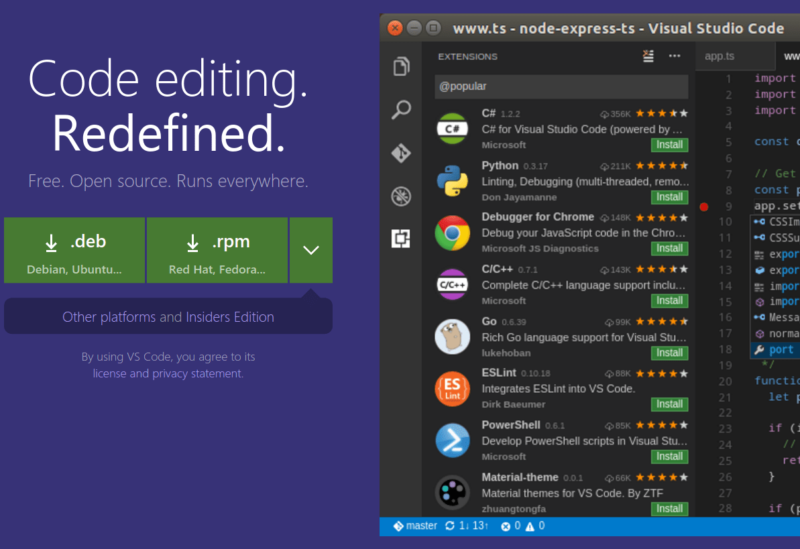Viewport: 800px width, 549px height.
Task: Install the ESLint extension
Action: coord(669,404)
